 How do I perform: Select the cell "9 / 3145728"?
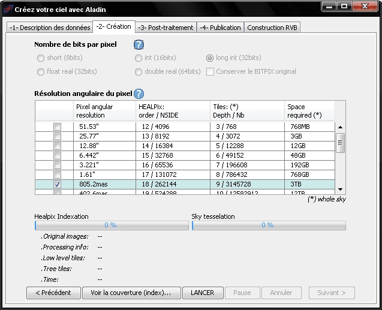pos(247,184)
